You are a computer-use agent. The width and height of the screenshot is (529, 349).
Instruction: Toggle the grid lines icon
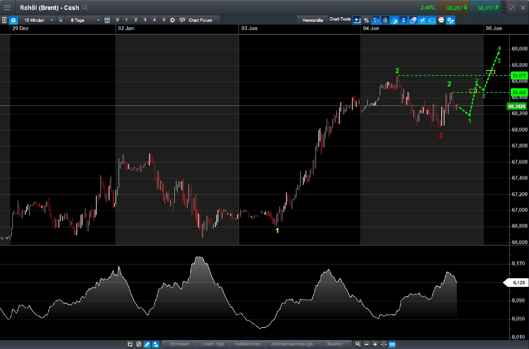click(386, 20)
